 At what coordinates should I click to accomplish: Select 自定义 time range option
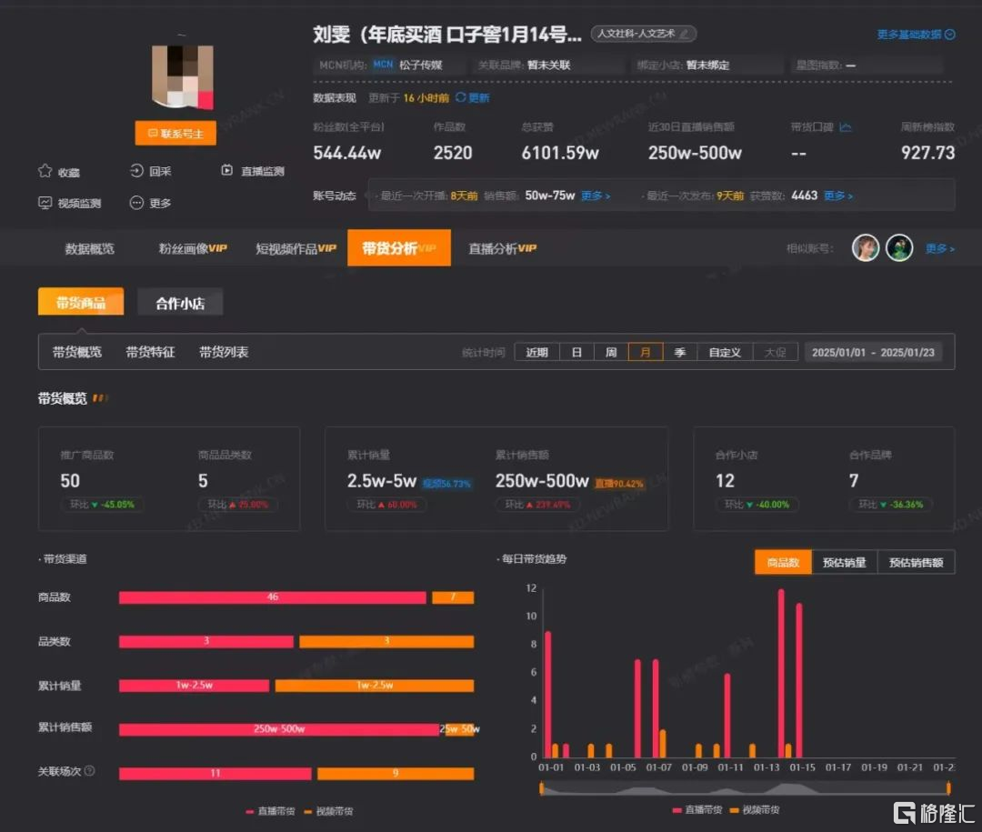click(726, 352)
